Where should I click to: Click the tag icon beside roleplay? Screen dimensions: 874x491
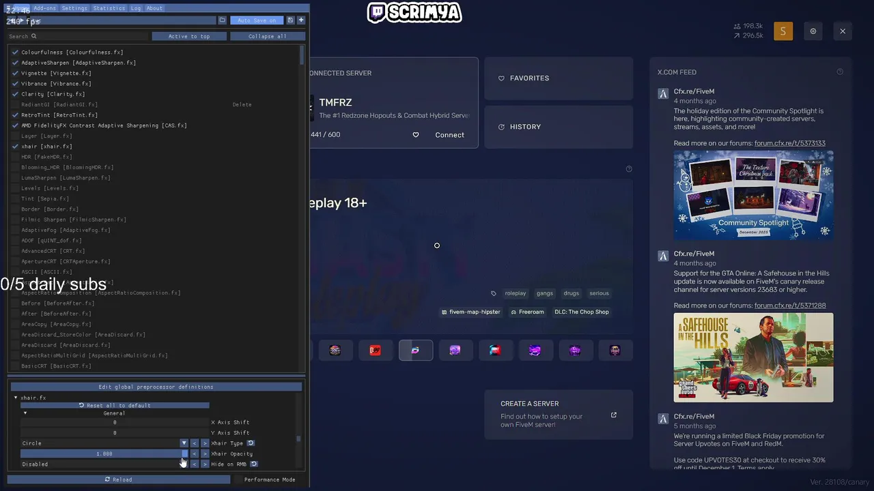[x=494, y=293]
